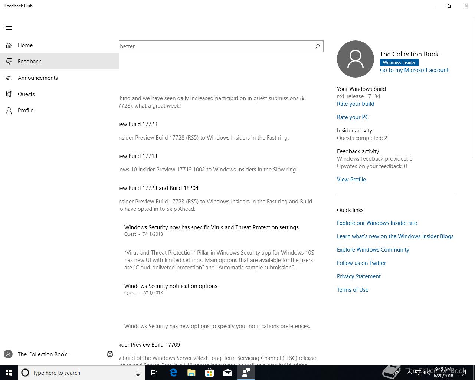Click the search magnifier icon
This screenshot has width=475, height=380.
[317, 46]
